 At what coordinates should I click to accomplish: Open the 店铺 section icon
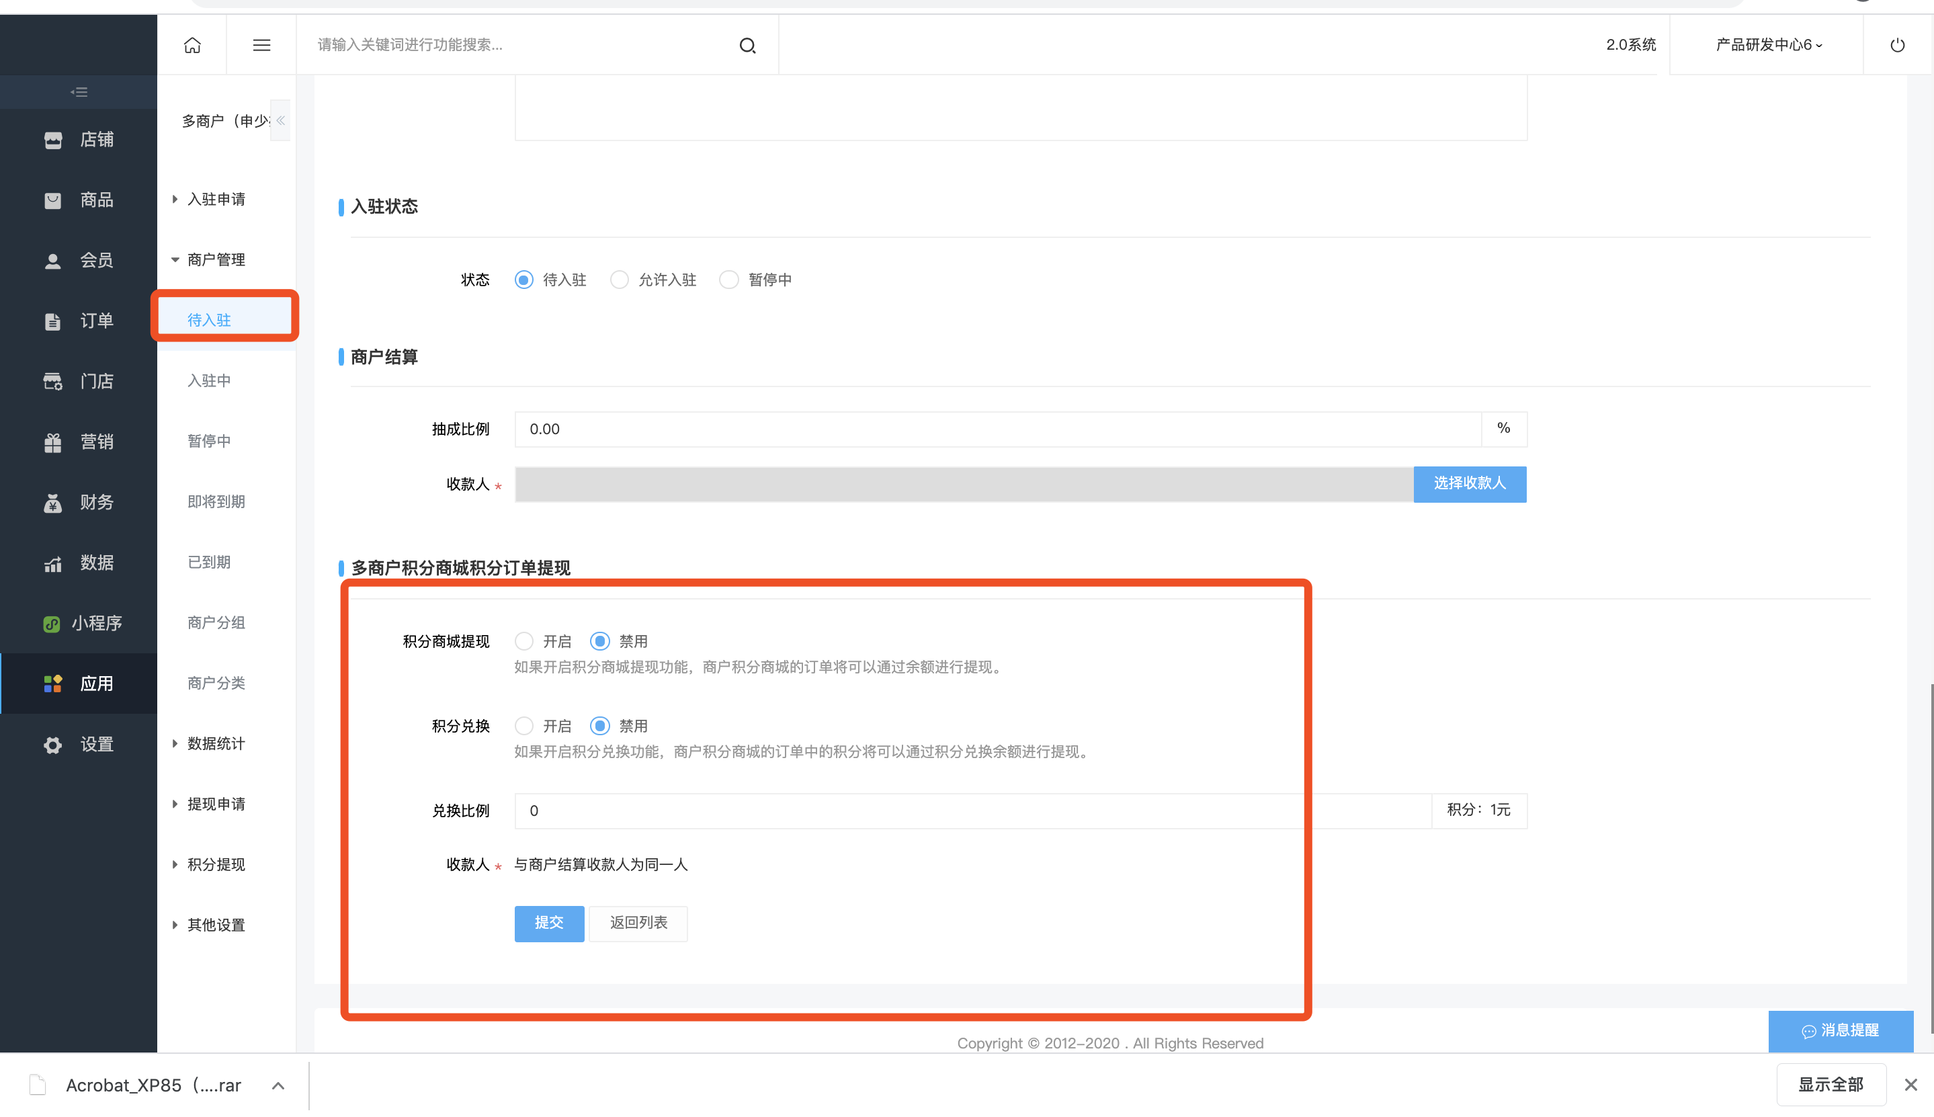tap(53, 140)
